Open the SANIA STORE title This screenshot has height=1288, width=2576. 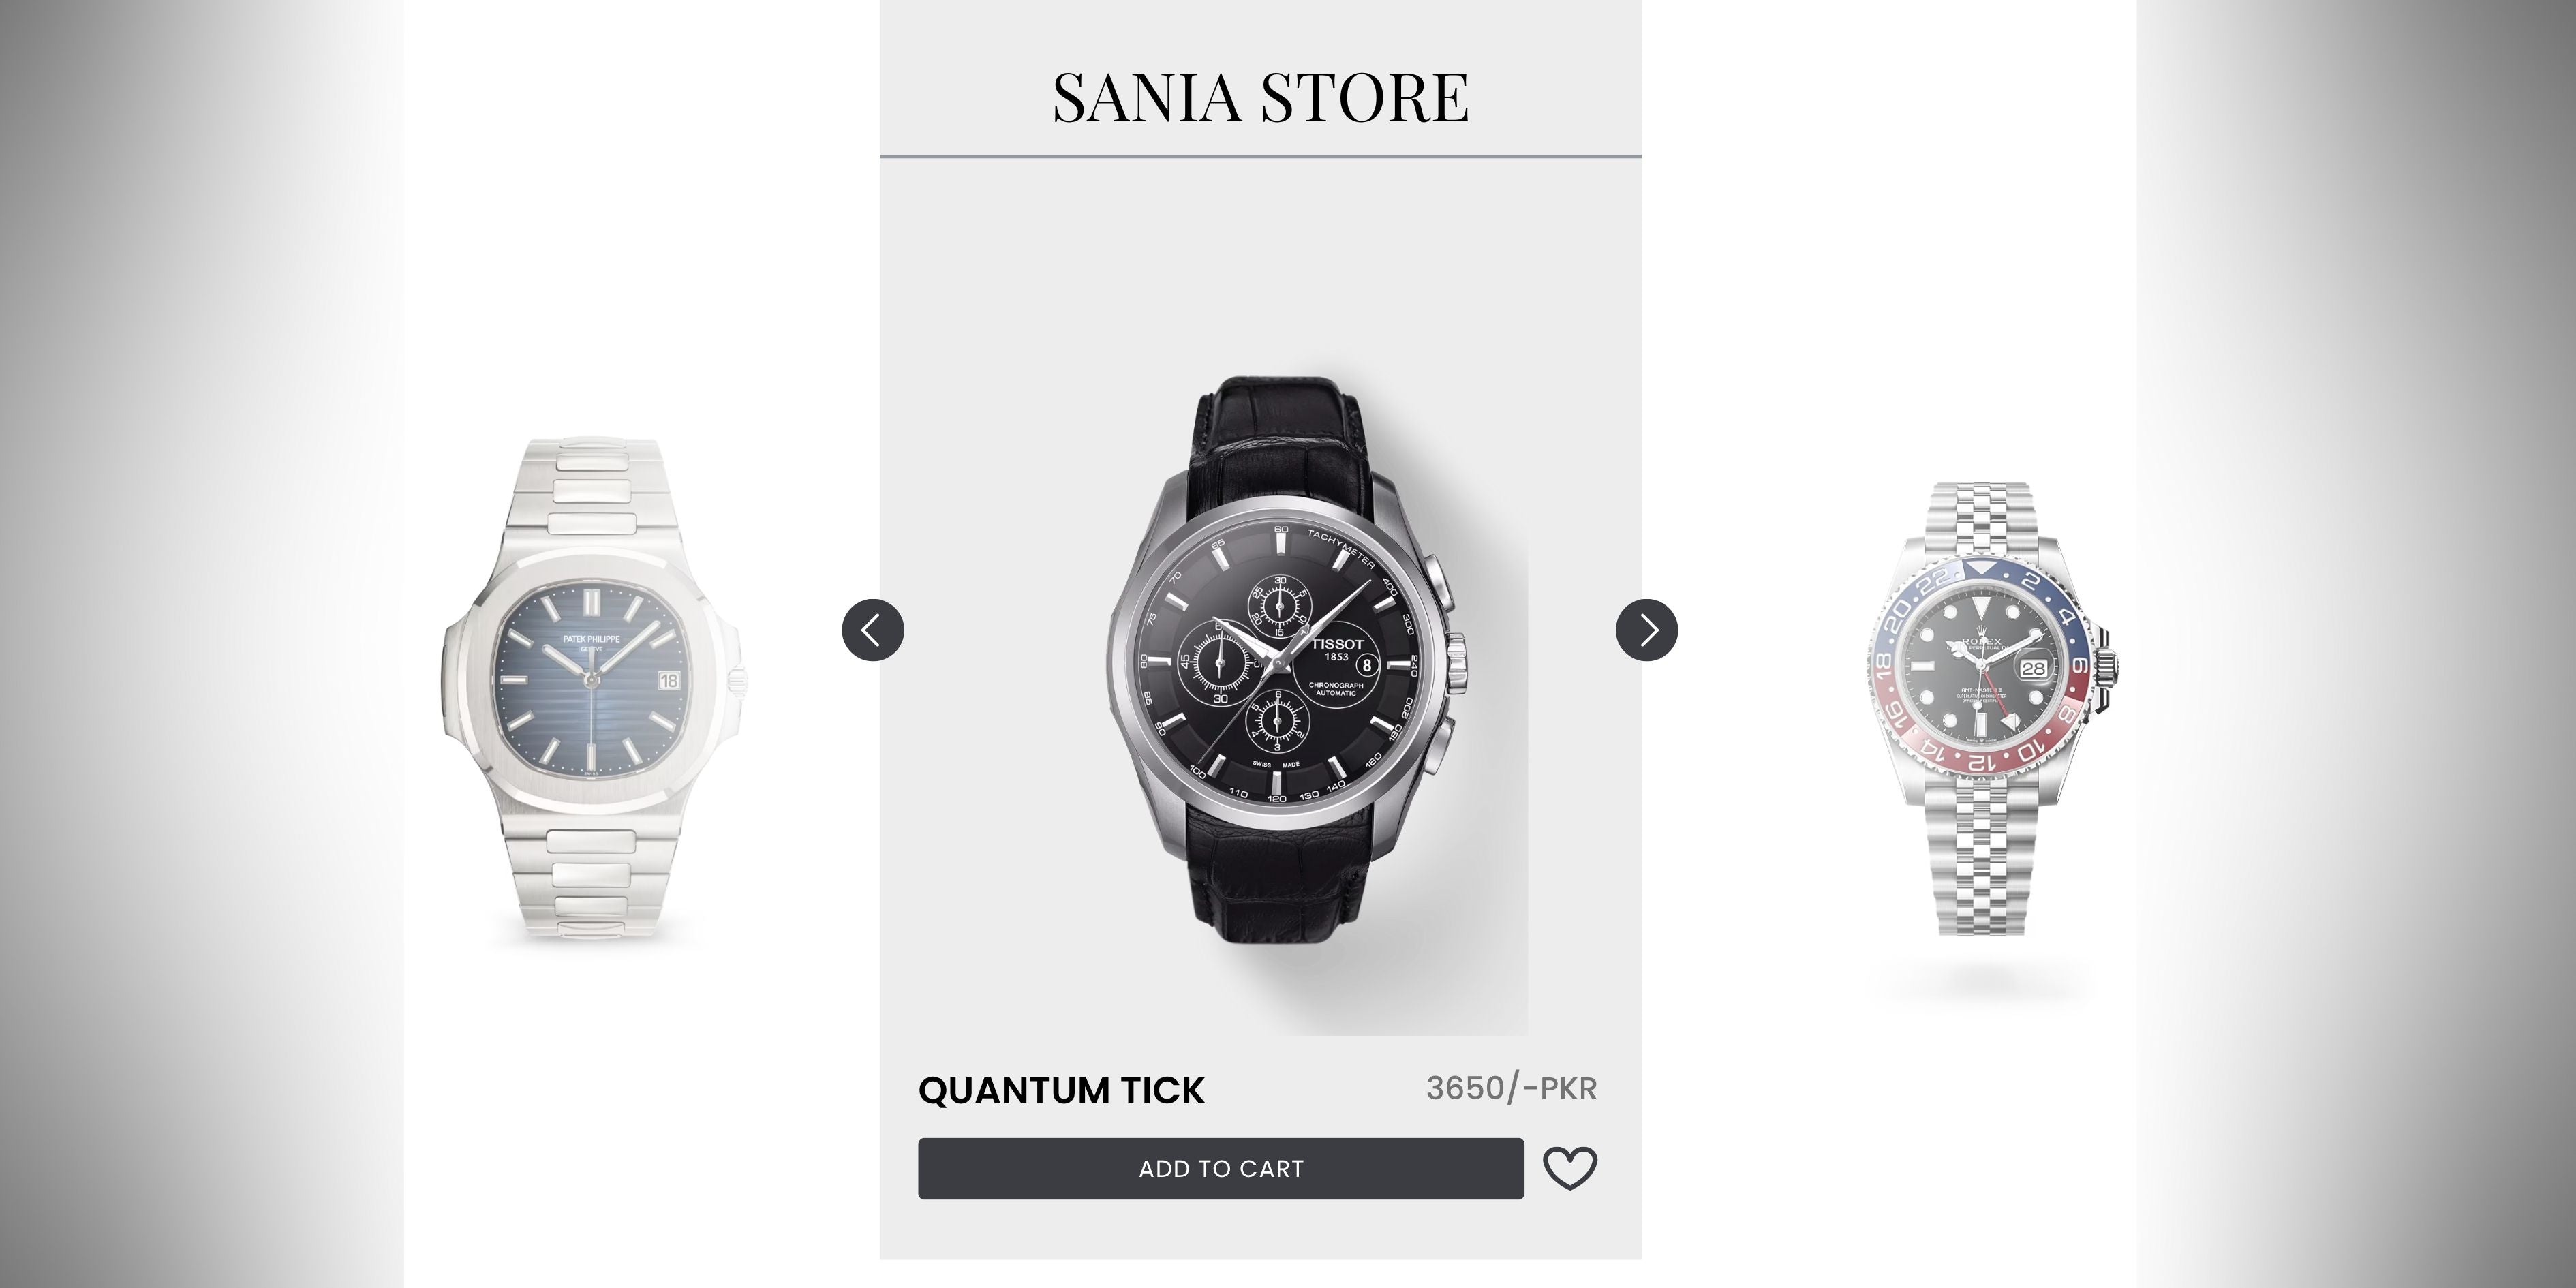pos(1260,97)
